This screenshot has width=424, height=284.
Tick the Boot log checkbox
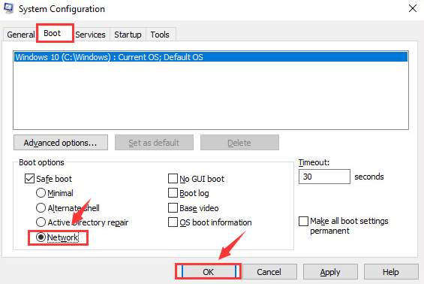tap(173, 193)
